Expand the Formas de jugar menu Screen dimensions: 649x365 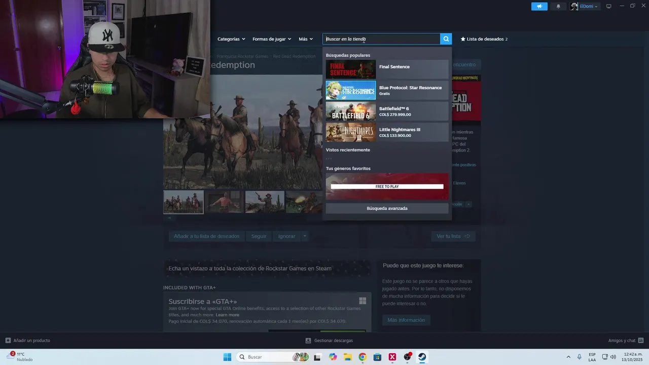tap(272, 39)
